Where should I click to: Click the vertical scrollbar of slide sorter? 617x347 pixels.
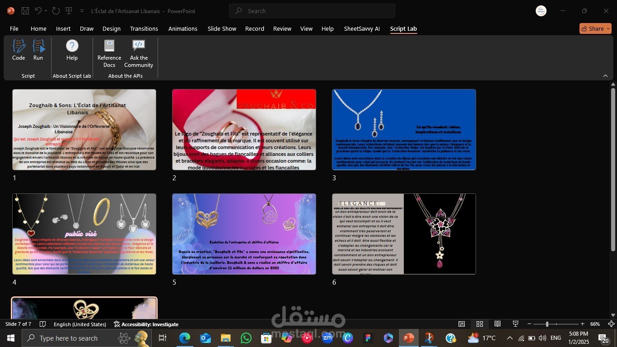click(613, 169)
